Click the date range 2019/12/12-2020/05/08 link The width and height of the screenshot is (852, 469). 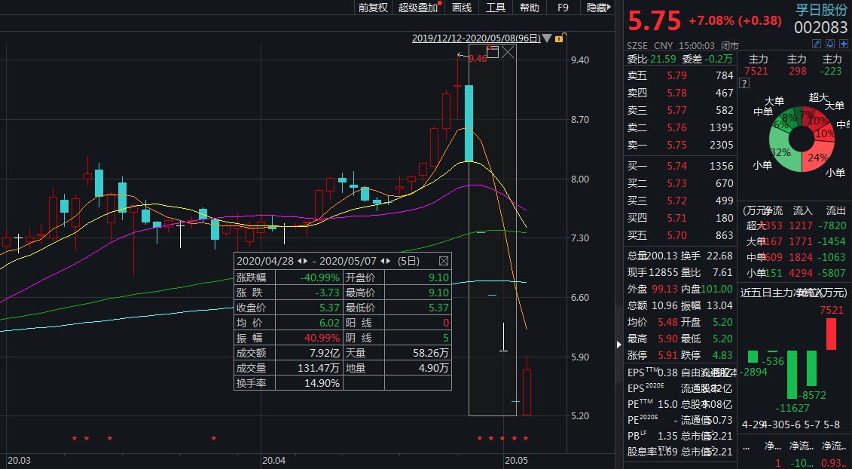(x=476, y=38)
